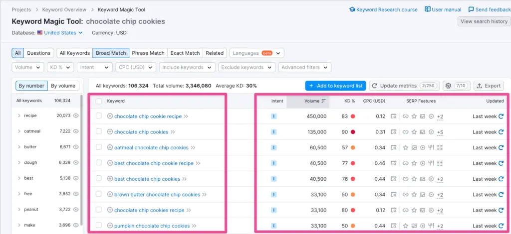This screenshot has height=234, width=511.
Task: Open the Keyword Research course link
Action: [x=383, y=10]
